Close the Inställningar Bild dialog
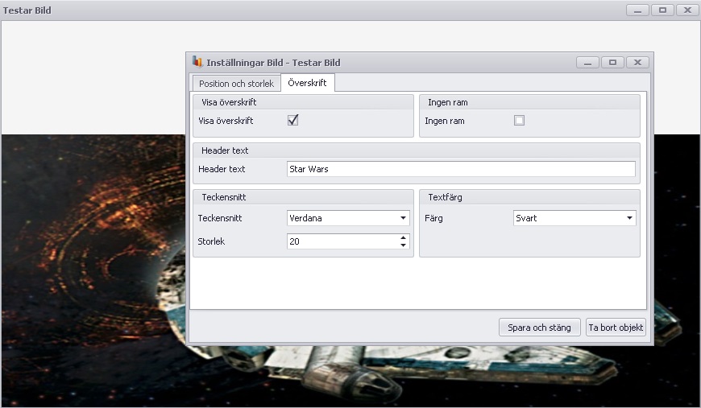 tap(637, 63)
